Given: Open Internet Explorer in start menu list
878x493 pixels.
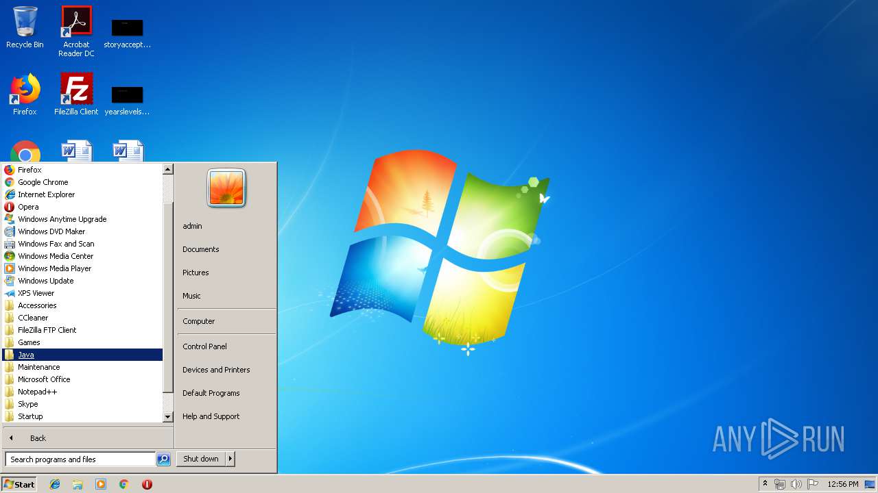Looking at the screenshot, I should [x=82, y=194].
